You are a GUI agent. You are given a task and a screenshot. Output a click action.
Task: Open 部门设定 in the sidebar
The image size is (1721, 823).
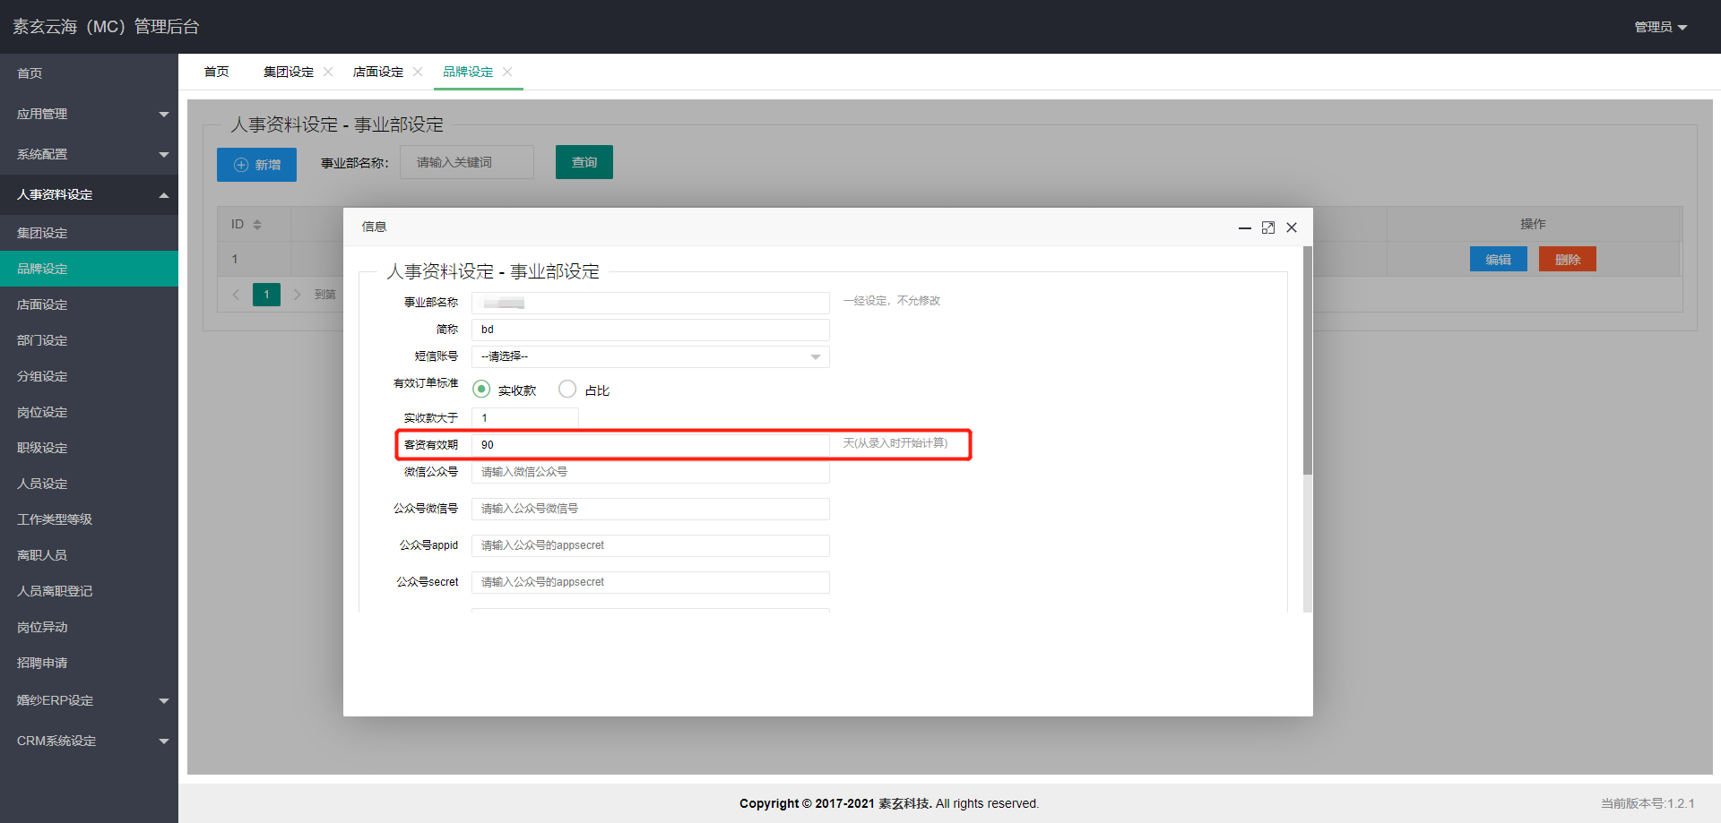tap(42, 340)
